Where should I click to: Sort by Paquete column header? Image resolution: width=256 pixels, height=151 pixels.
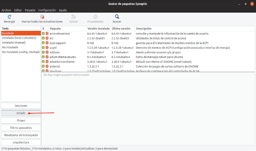pos(68,29)
